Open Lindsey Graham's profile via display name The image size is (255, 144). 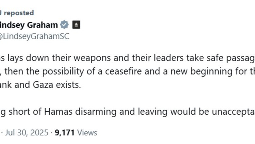[x=29, y=25]
